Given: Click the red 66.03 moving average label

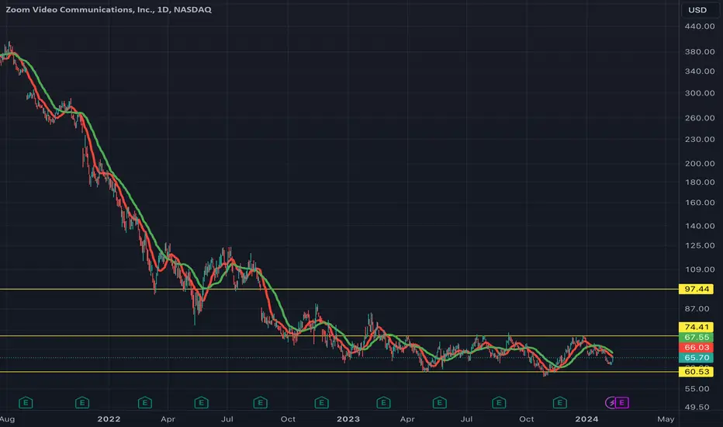Looking at the screenshot, I should [697, 348].
